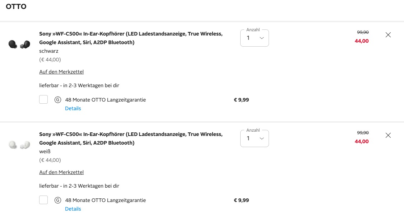The height and width of the screenshot is (216, 404).
Task: Click the guarantee G icon for black headphones
Action: point(57,100)
